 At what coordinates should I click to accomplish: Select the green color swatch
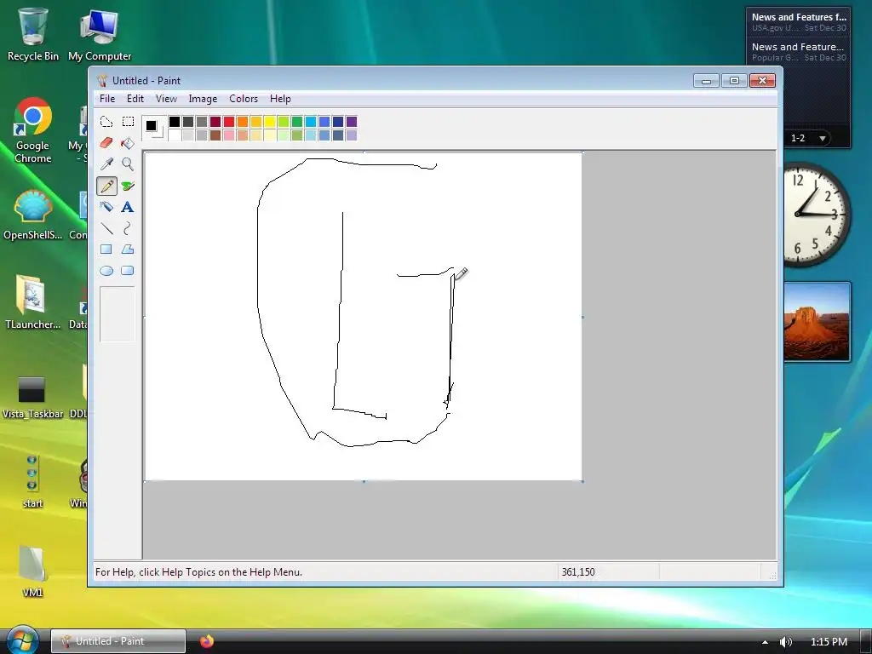click(x=297, y=122)
